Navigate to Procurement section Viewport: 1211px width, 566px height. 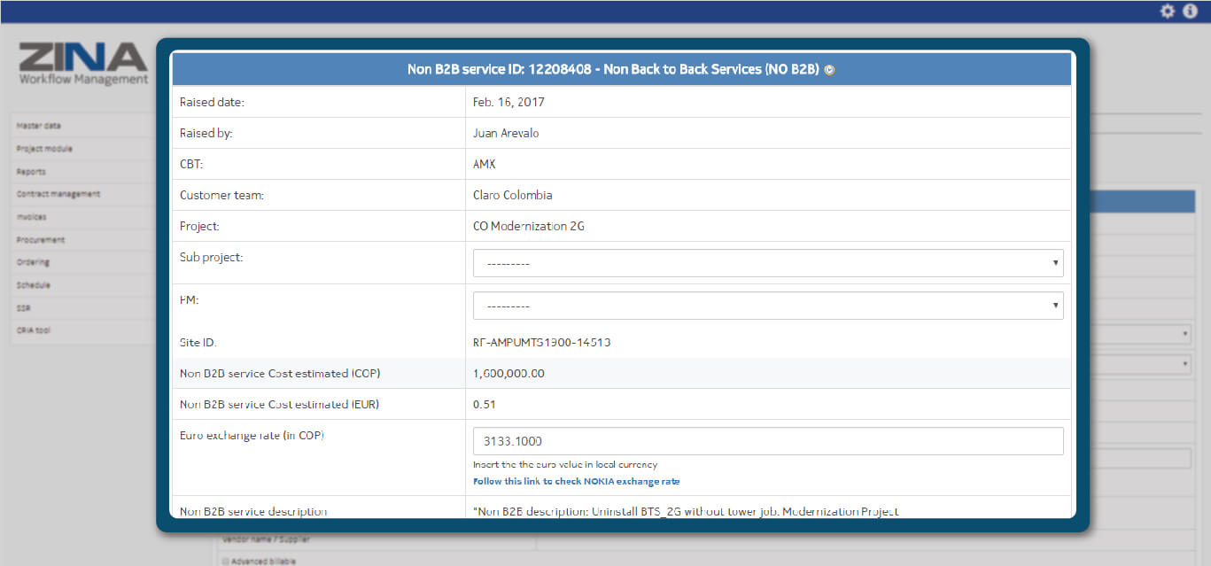pos(40,240)
